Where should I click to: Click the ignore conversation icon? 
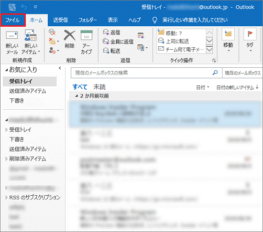point(52,32)
